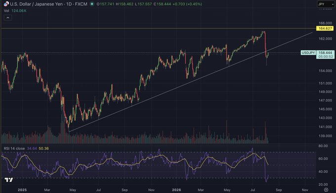The height and width of the screenshot is (193, 336).
Task: Click the TradingView logo
Action: pos(9,180)
